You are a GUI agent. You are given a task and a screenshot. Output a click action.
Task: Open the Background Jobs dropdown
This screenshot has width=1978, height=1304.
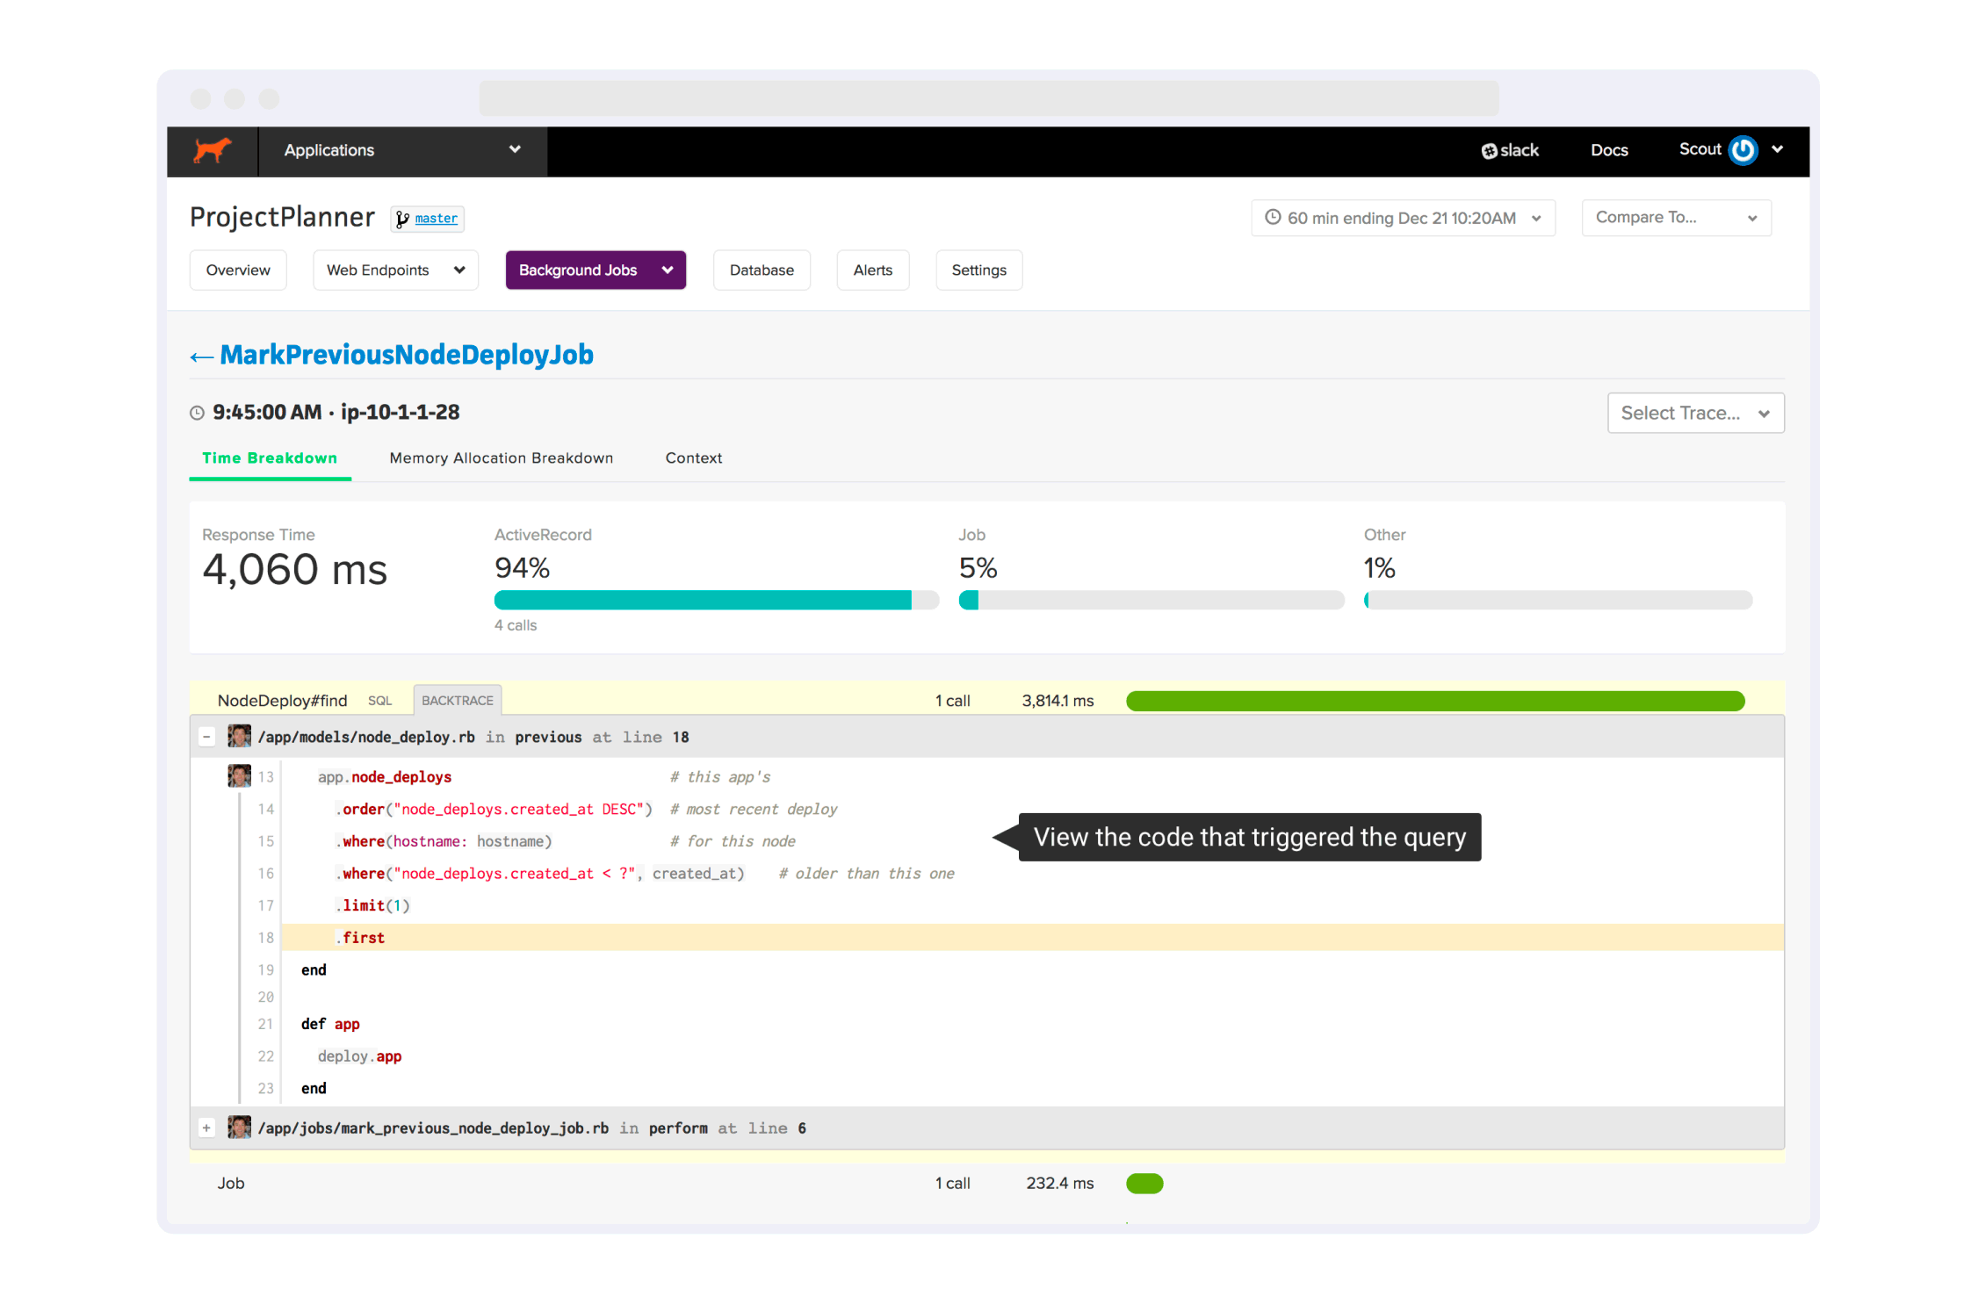pyautogui.click(x=596, y=270)
